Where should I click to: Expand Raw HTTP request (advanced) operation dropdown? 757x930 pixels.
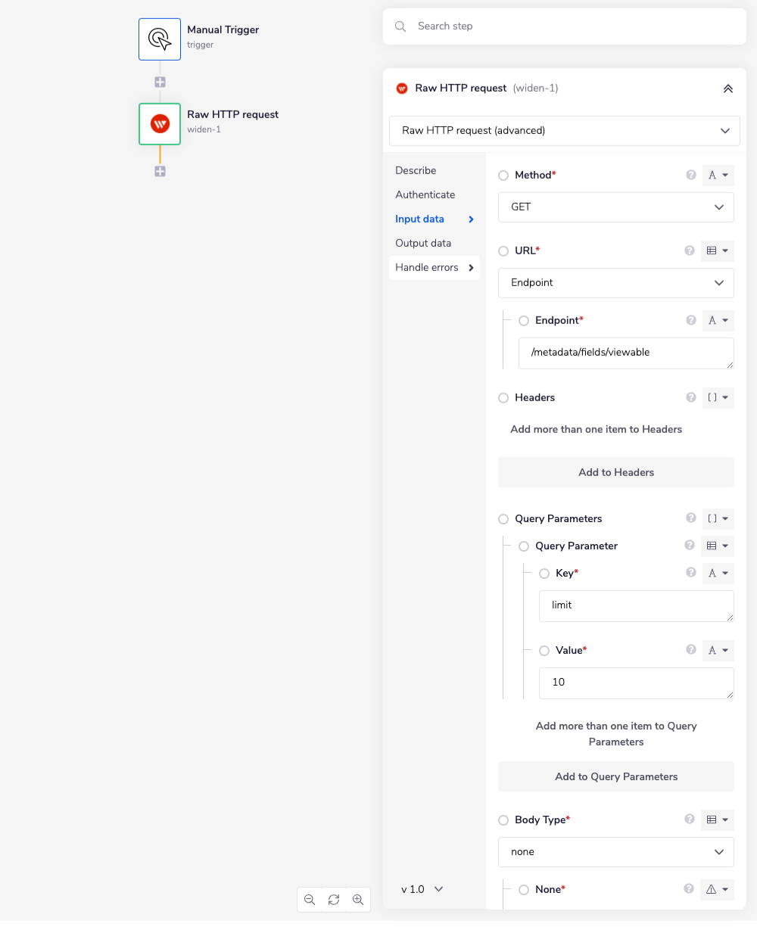point(564,131)
